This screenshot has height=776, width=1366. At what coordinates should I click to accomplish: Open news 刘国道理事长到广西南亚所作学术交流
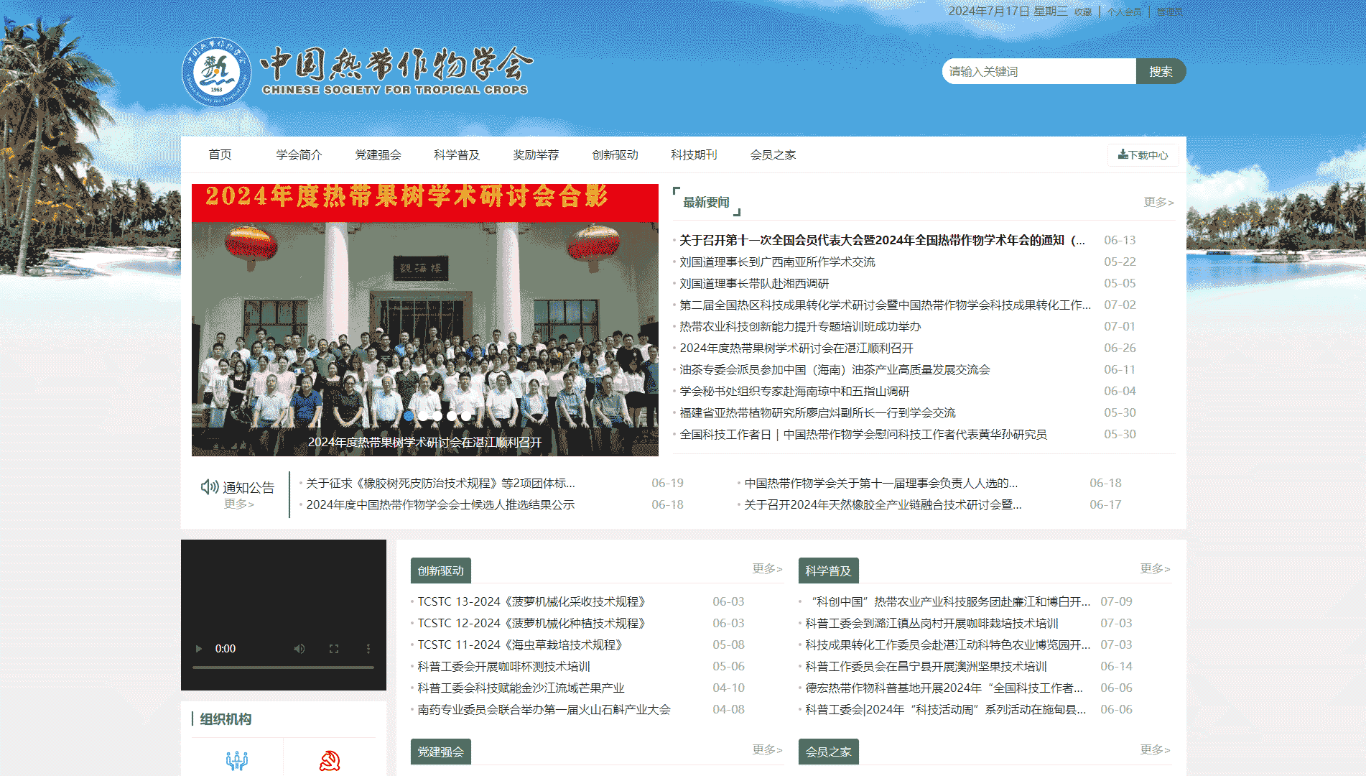[778, 262]
